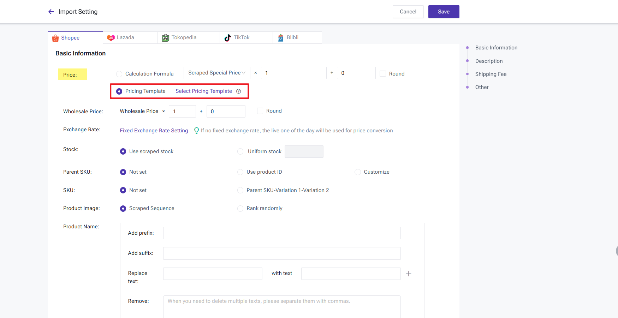Screen dimensions: 618x318
Task: Click the Blibli bag icon
Action: 281,38
